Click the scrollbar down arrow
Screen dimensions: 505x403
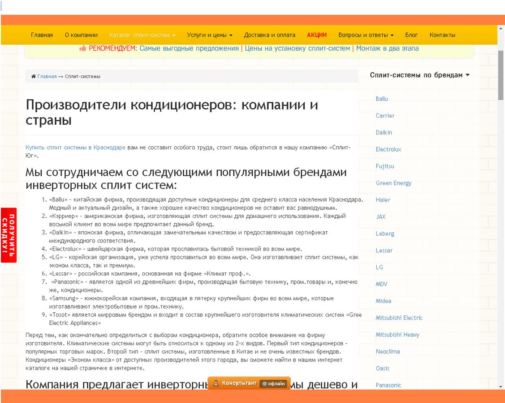501,386
